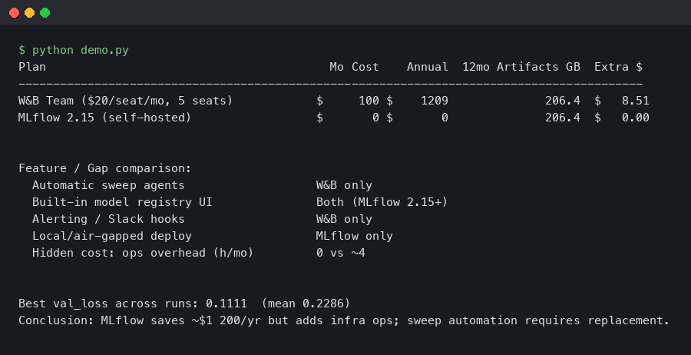Click the 'MLflow only' value

(354, 236)
